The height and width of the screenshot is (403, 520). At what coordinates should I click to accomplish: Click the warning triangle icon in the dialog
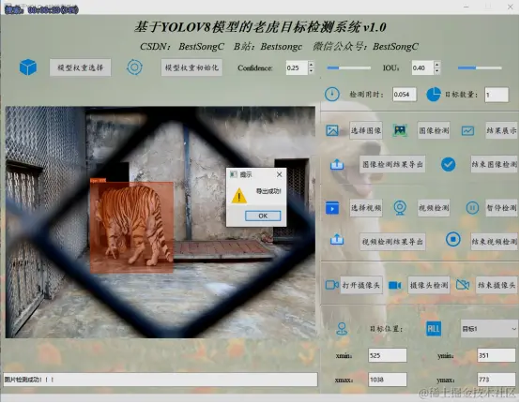click(x=239, y=196)
